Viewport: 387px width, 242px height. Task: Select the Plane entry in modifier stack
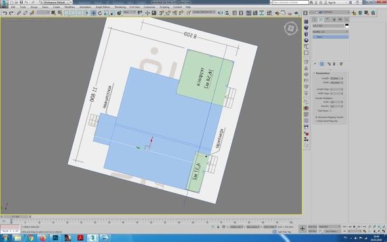331,37
